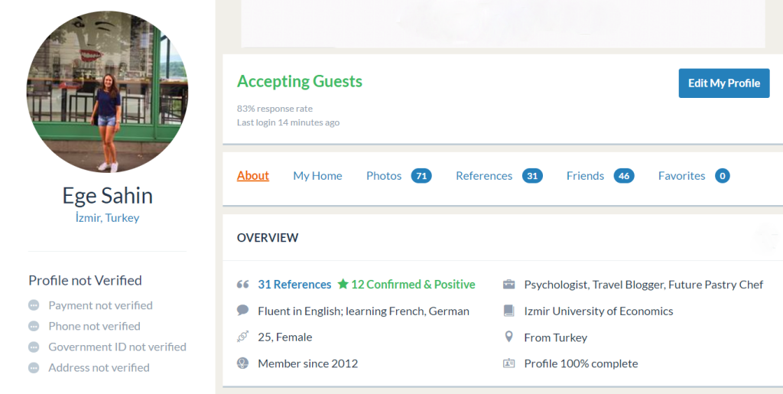The height and width of the screenshot is (394, 783).
Task: Click the Government ID not verified icon
Action: 34,347
